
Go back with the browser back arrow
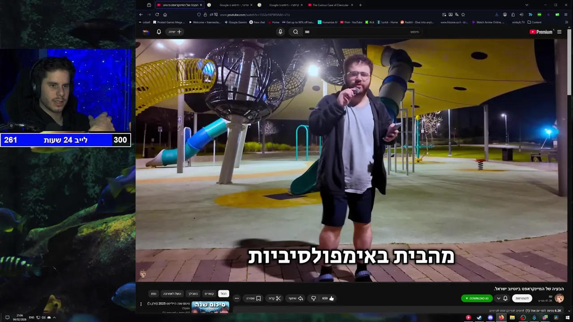pos(141,14)
